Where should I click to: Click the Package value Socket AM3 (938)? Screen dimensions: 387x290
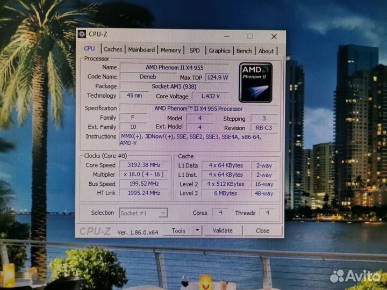coord(174,86)
